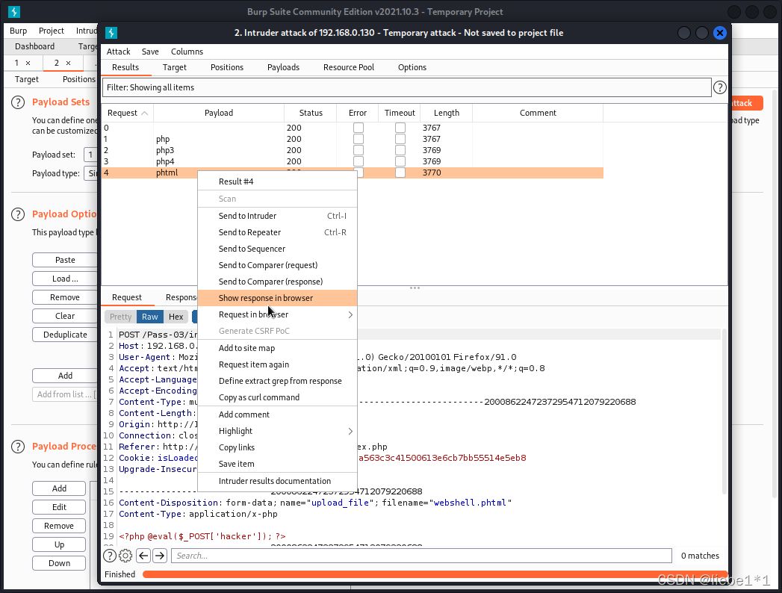Click the Burp lightning logo in attack window title
This screenshot has width=782, height=593.
coord(111,33)
